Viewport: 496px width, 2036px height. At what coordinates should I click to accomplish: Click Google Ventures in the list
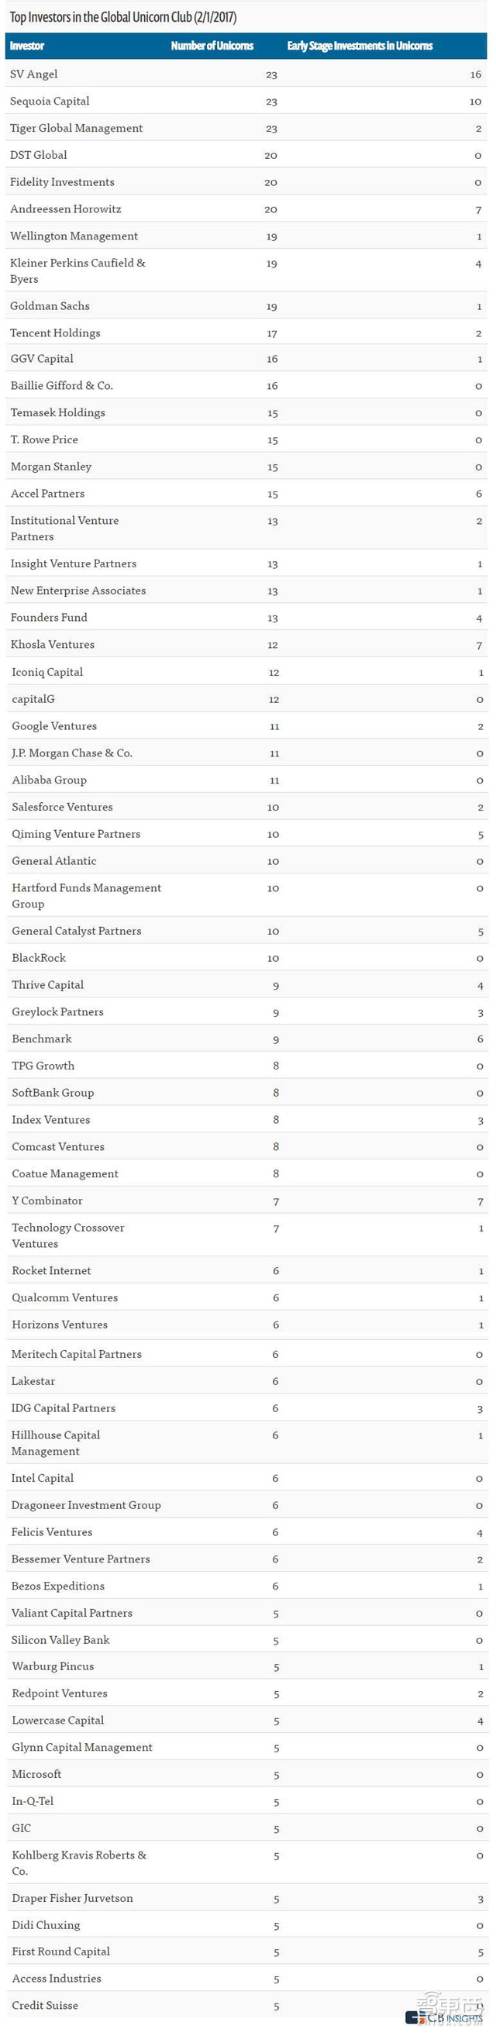click(54, 726)
